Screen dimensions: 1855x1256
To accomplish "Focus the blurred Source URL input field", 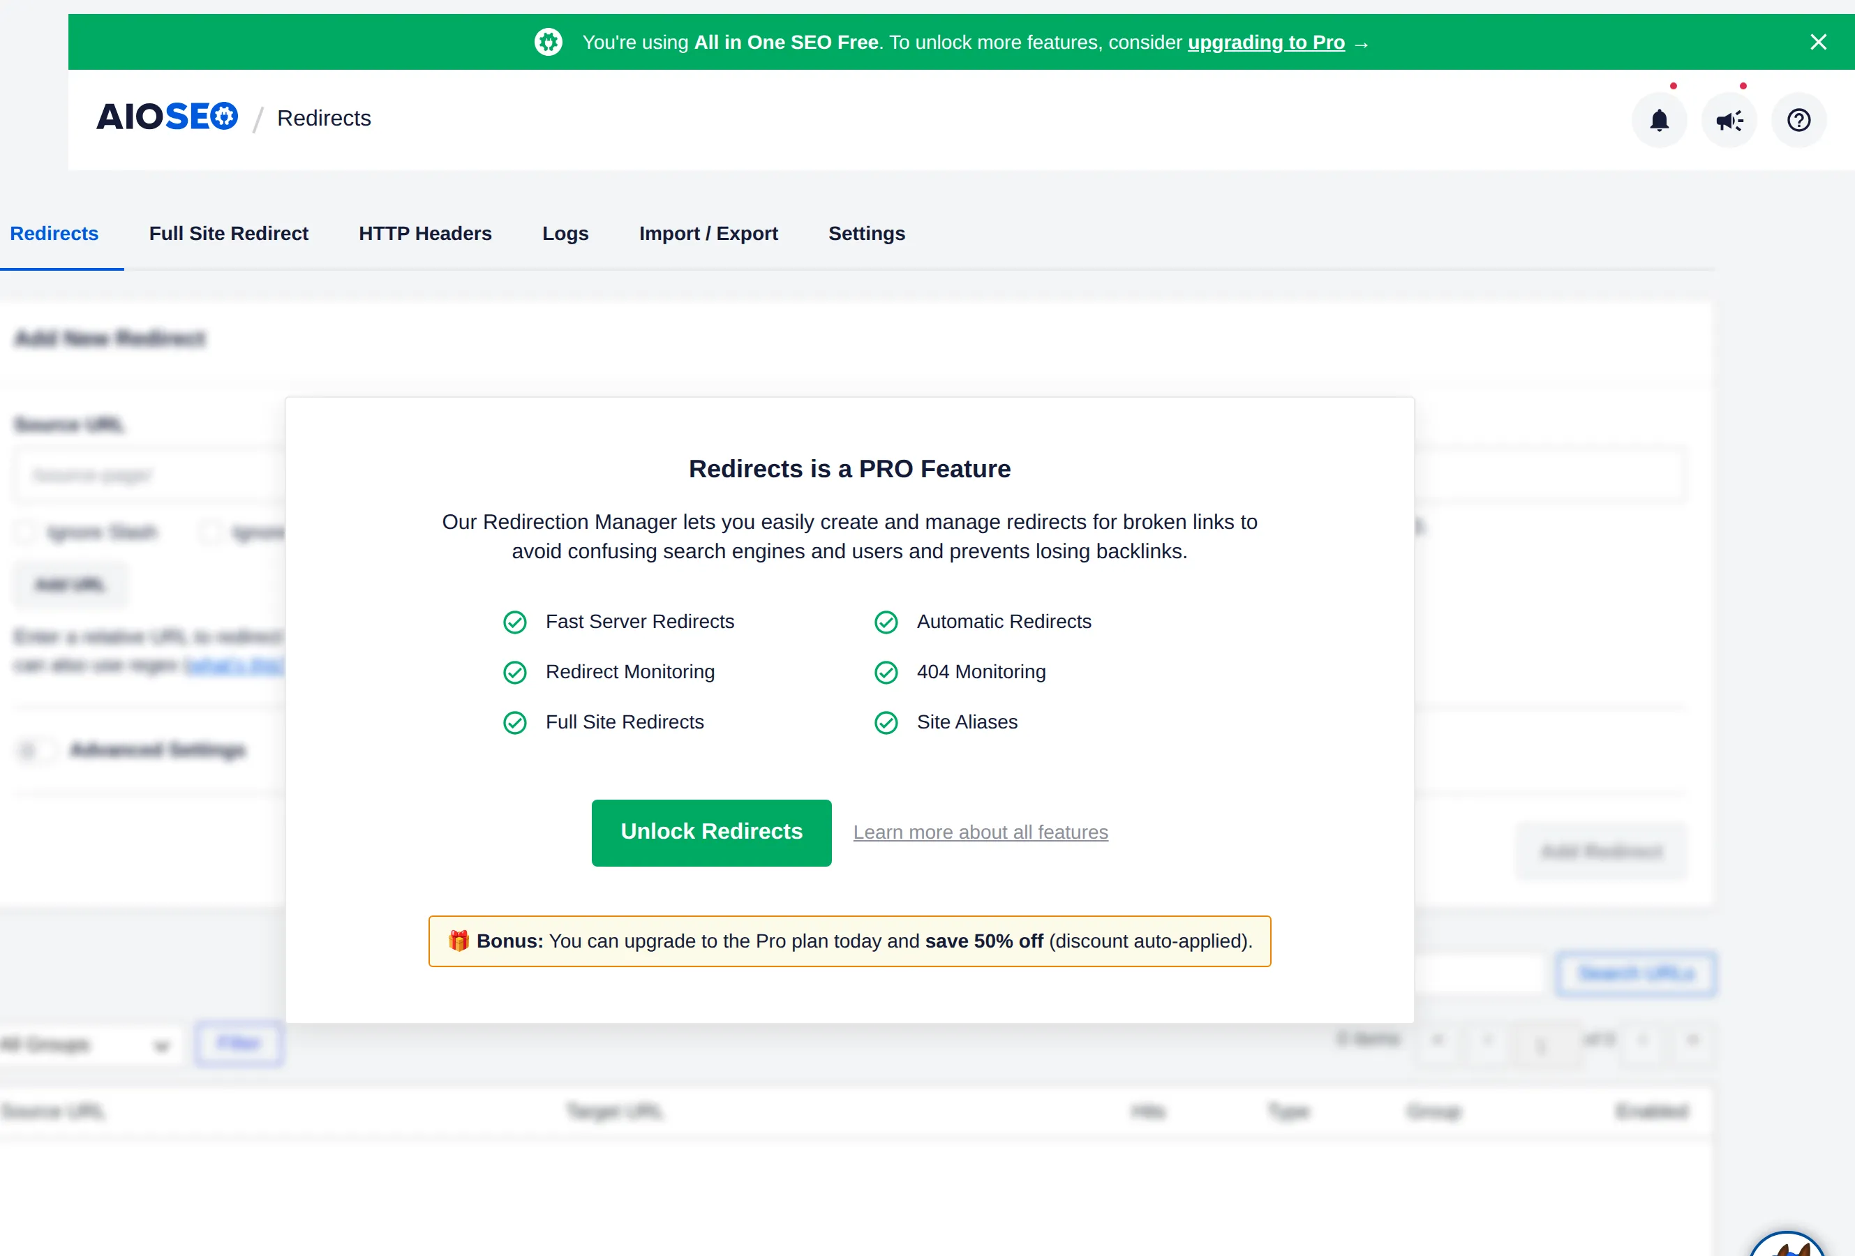I will [150, 476].
